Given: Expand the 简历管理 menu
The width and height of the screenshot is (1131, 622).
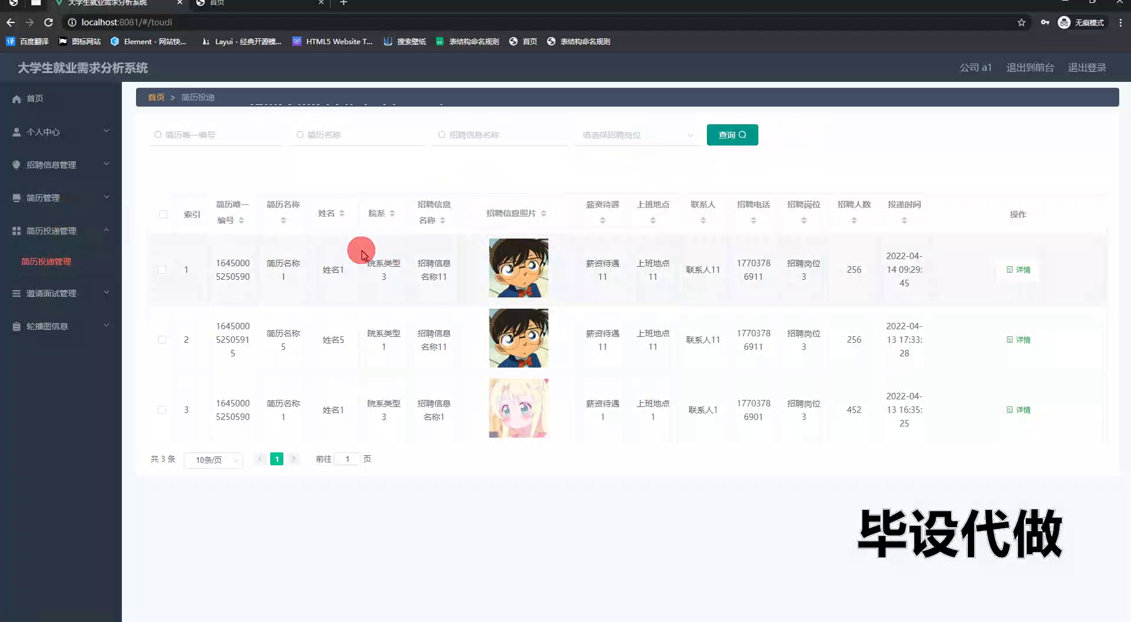Looking at the screenshot, I should coord(107,197).
